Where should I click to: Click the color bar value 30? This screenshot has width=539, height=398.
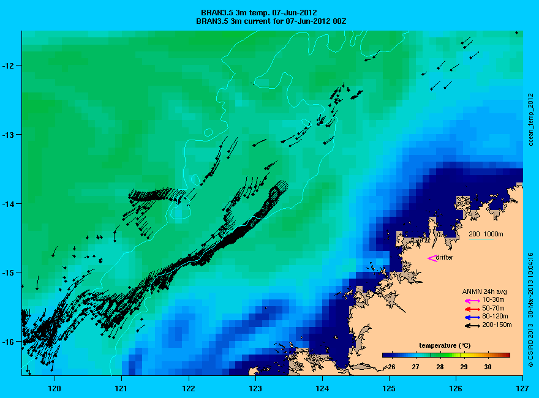pyautogui.click(x=488, y=367)
